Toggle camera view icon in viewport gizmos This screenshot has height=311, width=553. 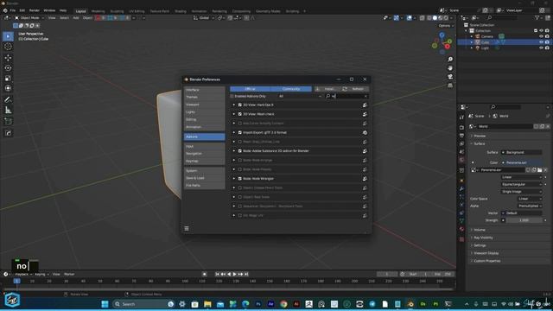tap(450, 77)
